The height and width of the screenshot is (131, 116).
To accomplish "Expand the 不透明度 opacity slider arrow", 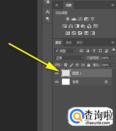I will tap(113, 58).
